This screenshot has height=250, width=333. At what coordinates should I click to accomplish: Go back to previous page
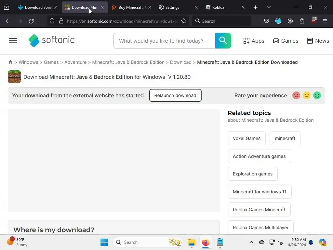click(8, 21)
